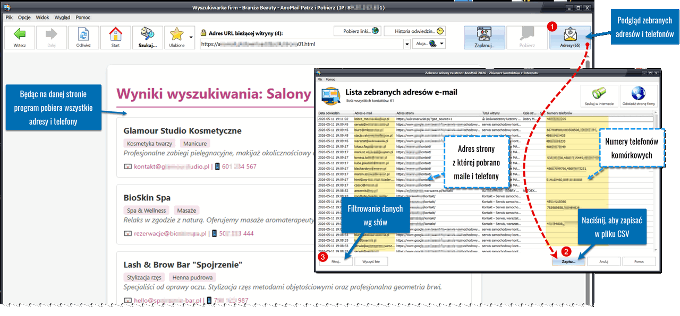Click the Glamour Studio Kosmetyczne heading
Image resolution: width=680 pixels, height=316 pixels.
pyautogui.click(x=182, y=130)
